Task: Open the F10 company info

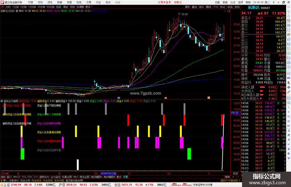Action: coord(216,7)
